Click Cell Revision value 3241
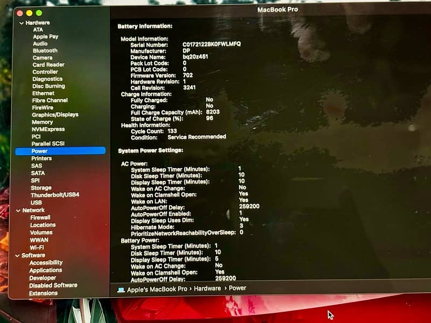The image size is (431, 323). click(x=190, y=87)
